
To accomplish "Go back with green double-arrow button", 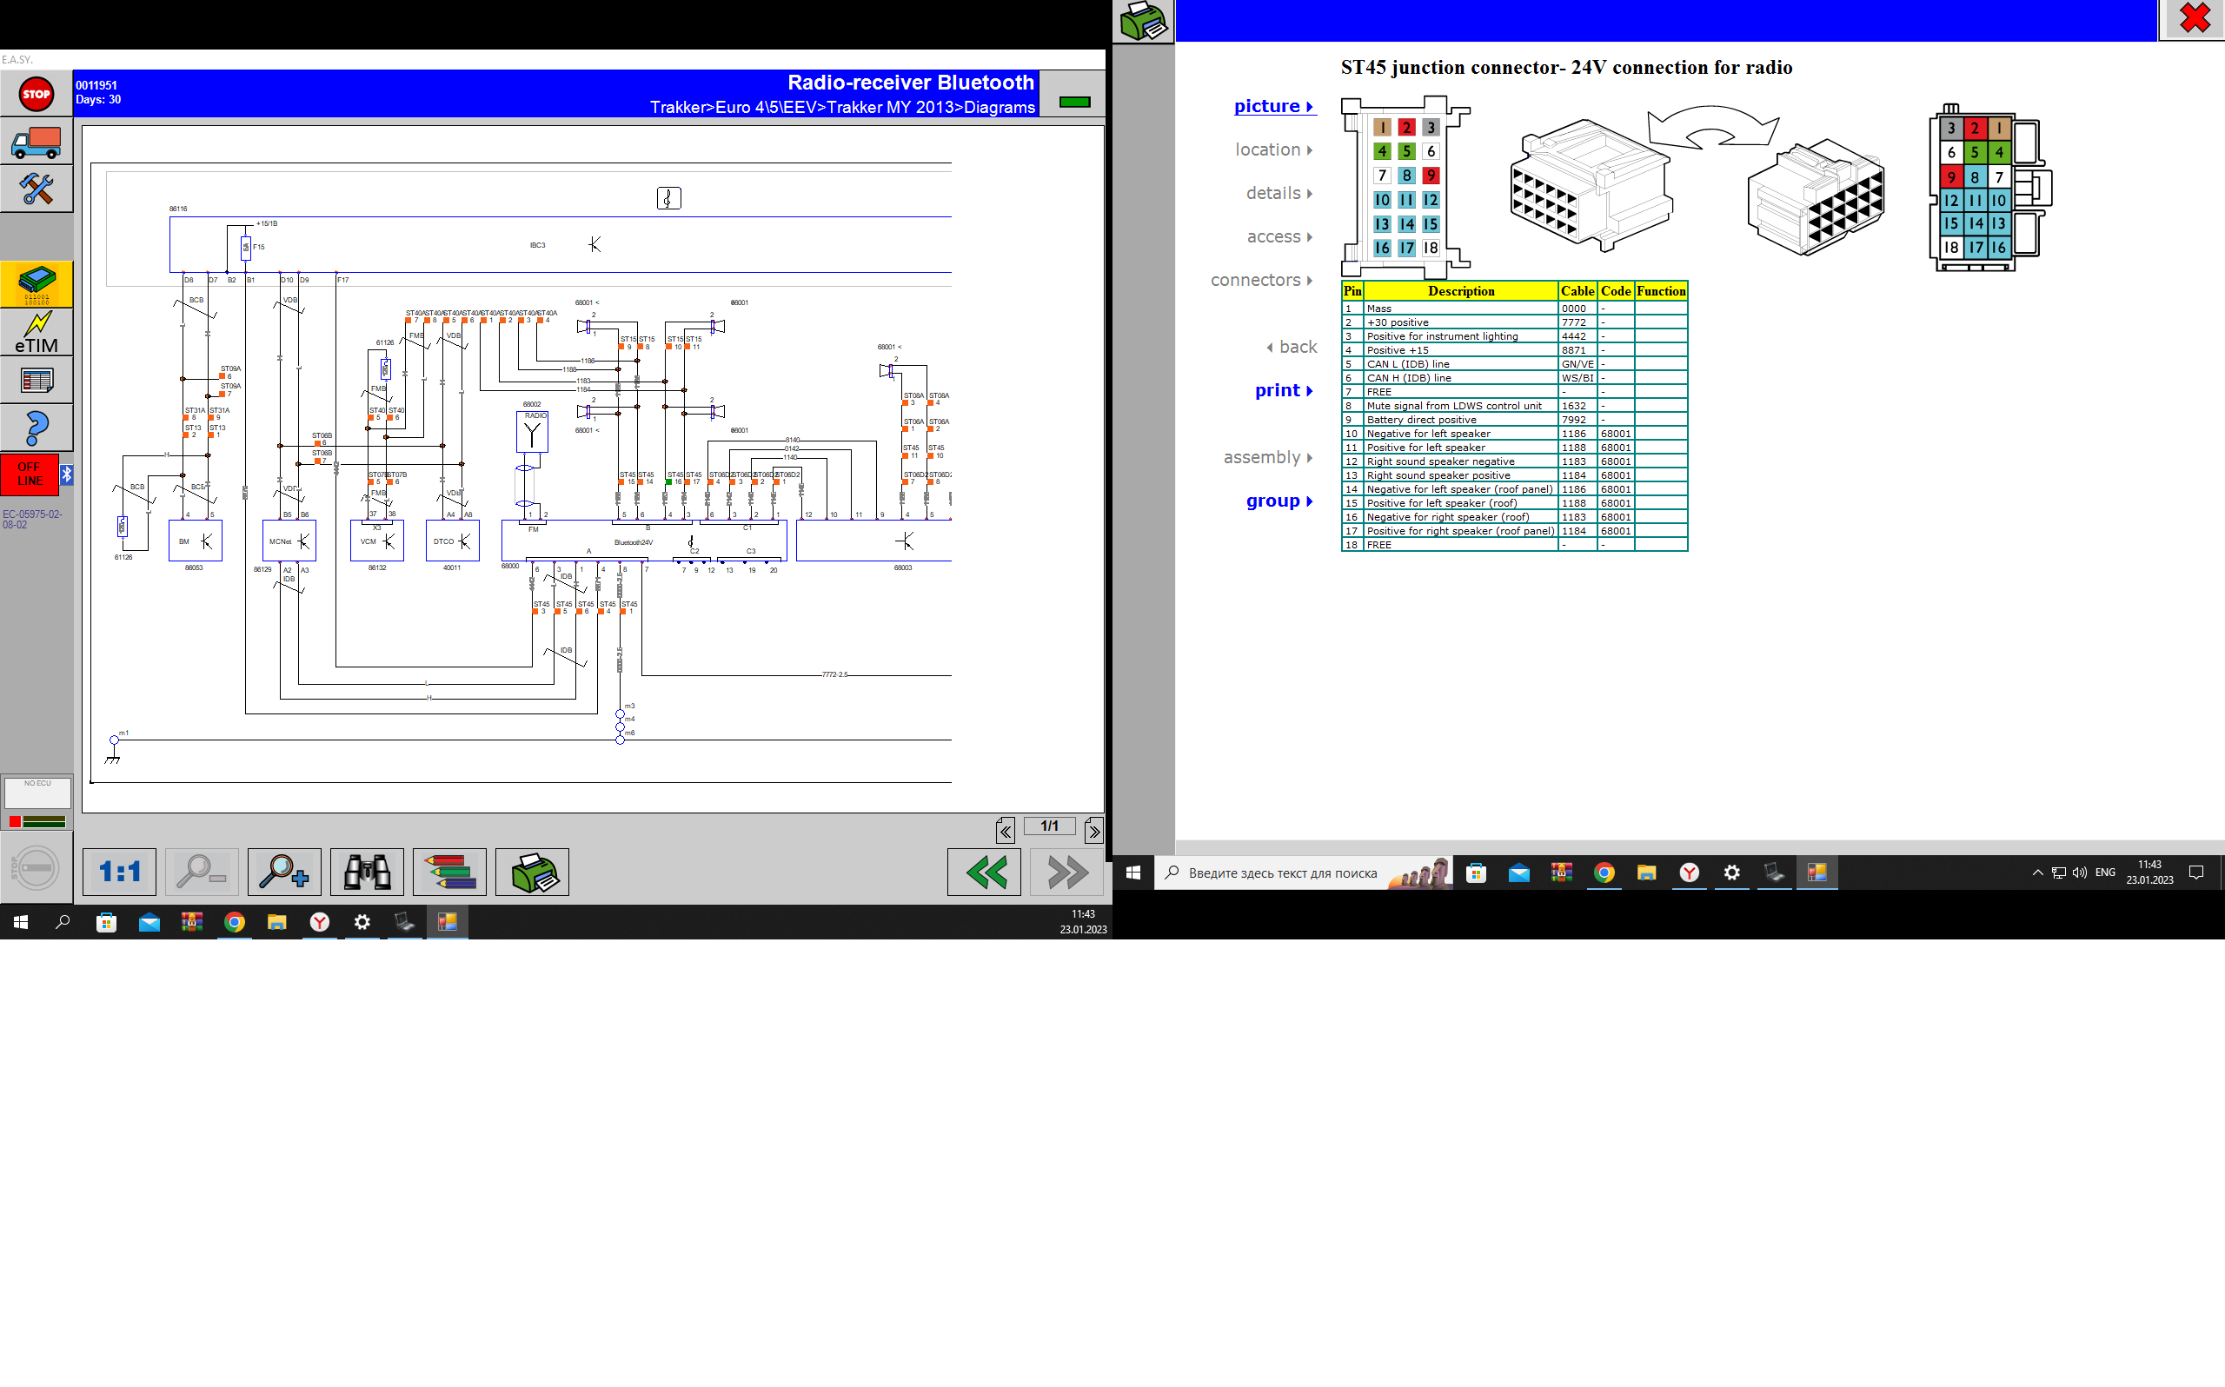I will tap(984, 872).
